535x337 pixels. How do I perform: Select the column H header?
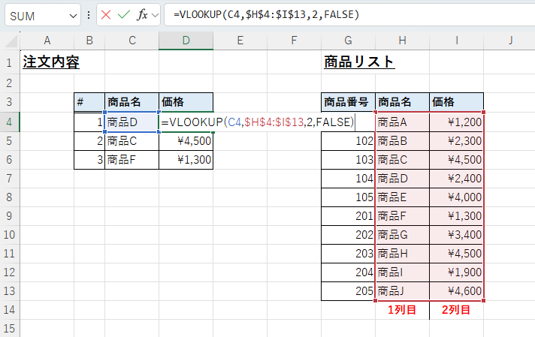(402, 41)
